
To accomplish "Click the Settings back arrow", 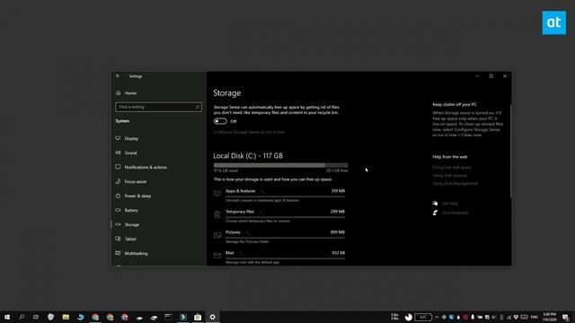I will click(x=118, y=76).
